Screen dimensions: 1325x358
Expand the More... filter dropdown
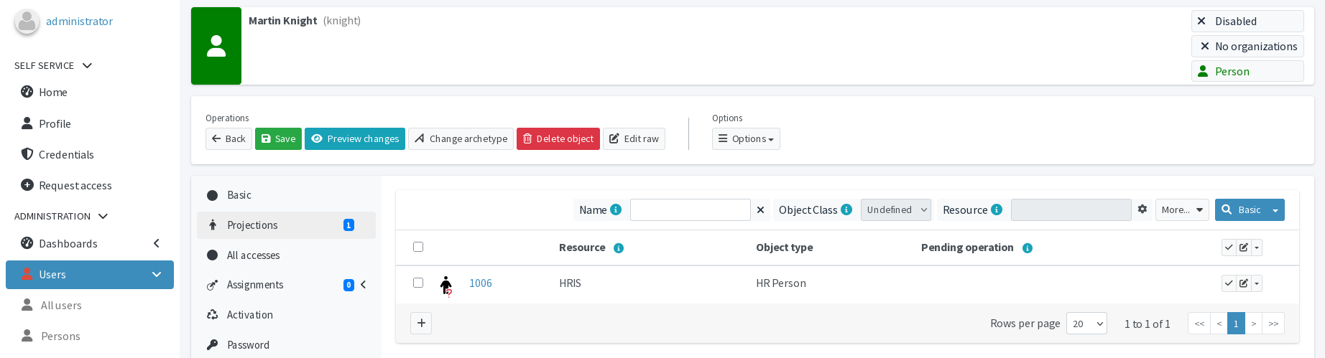tap(1181, 209)
